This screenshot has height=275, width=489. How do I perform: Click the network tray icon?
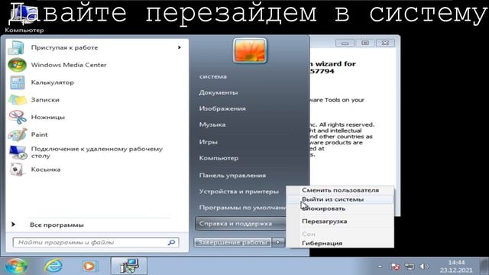coord(410,267)
